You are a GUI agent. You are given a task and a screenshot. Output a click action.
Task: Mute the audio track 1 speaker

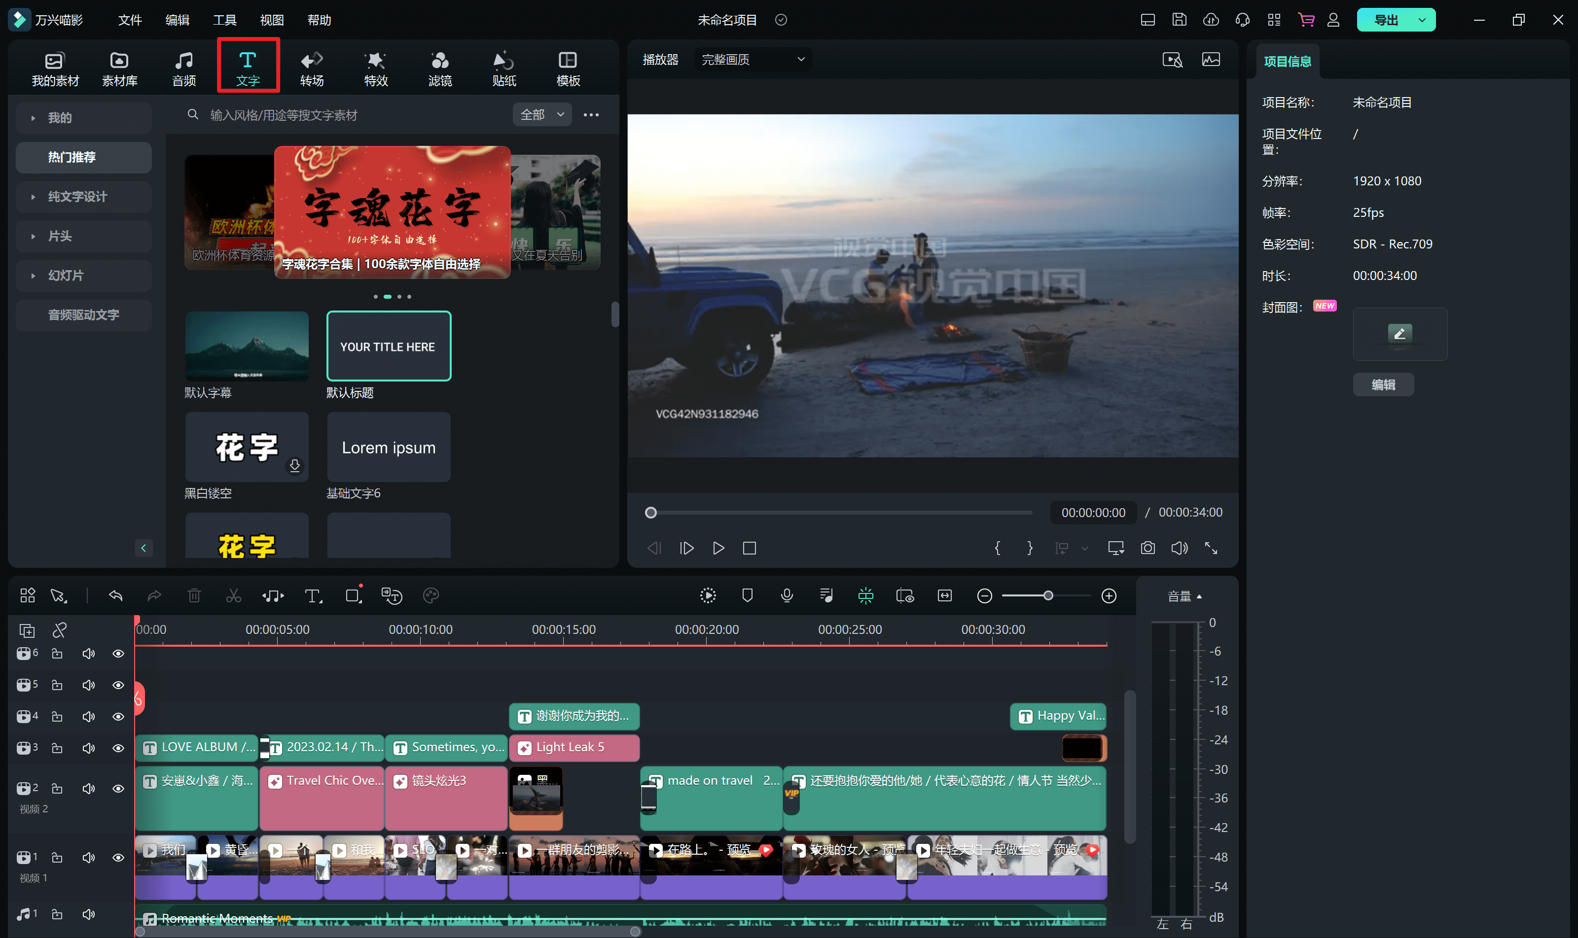pos(88,914)
